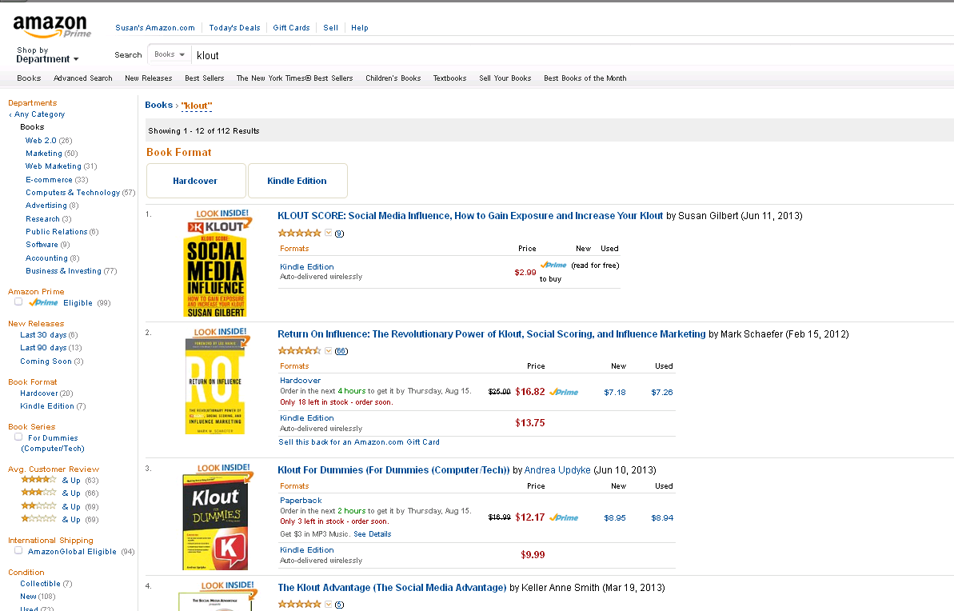Viewport: 954px width, 611px height.
Task: Filter by Web 2.0 department
Action: click(x=41, y=141)
